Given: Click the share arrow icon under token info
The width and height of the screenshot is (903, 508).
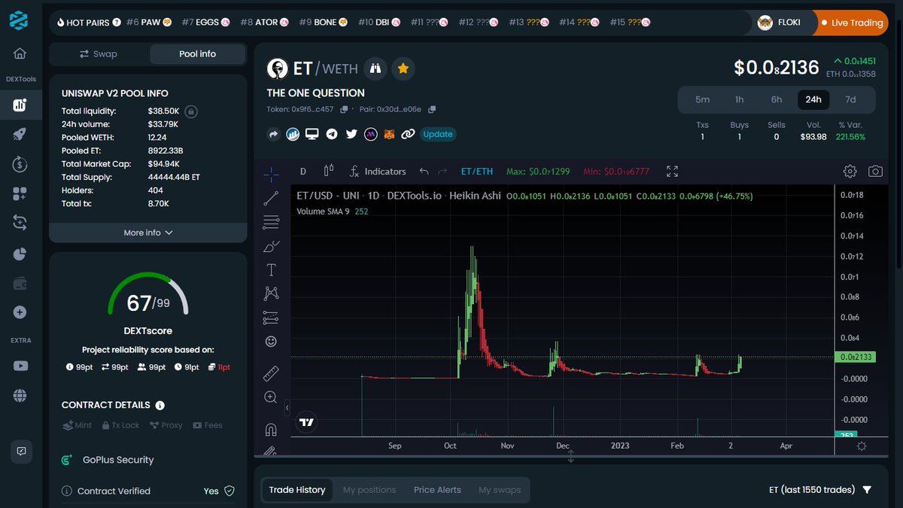Looking at the screenshot, I should click(273, 134).
